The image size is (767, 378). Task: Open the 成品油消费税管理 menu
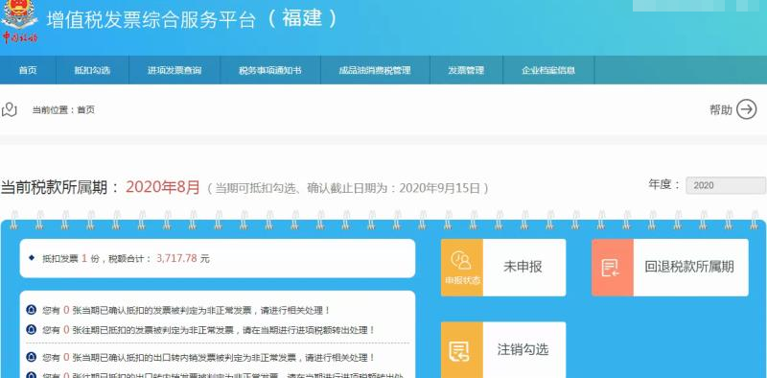[x=375, y=70]
